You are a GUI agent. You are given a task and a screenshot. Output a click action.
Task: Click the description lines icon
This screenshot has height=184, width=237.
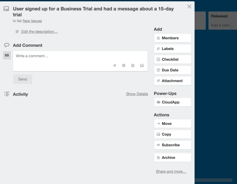[17, 32]
